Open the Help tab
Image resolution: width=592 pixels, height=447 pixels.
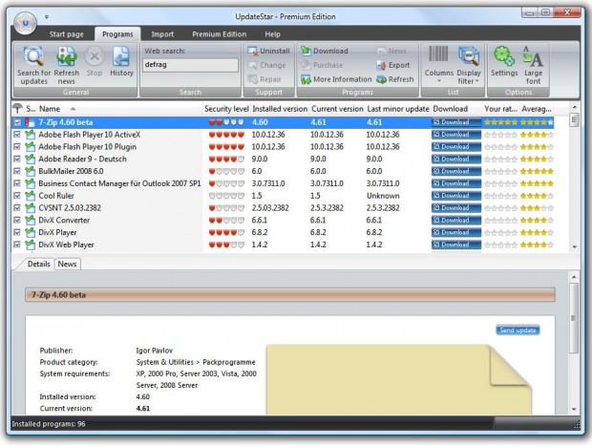click(272, 34)
